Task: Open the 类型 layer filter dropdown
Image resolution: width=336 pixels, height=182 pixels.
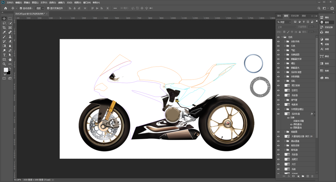Action: [x=284, y=22]
